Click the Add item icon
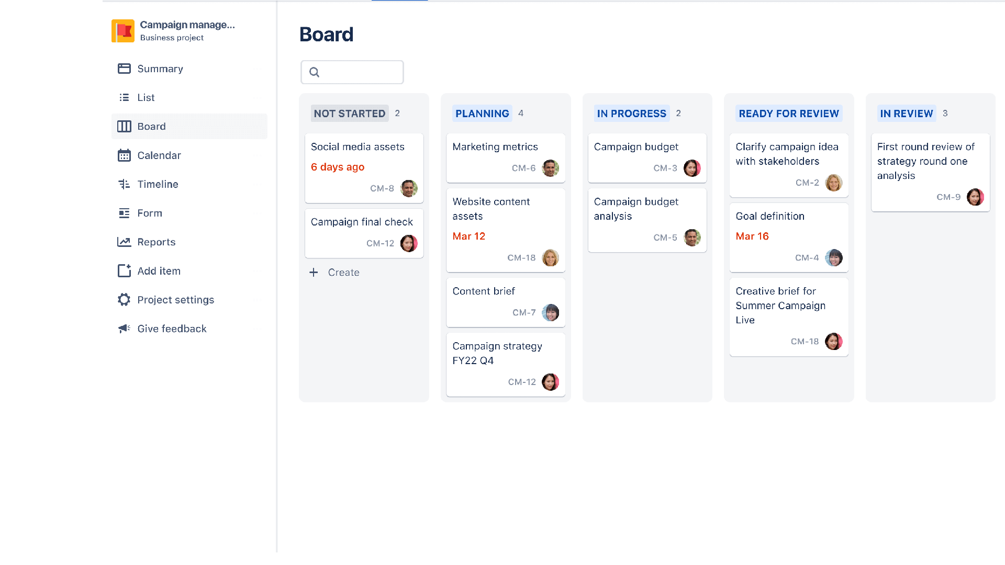This screenshot has width=1005, height=565. click(x=124, y=270)
